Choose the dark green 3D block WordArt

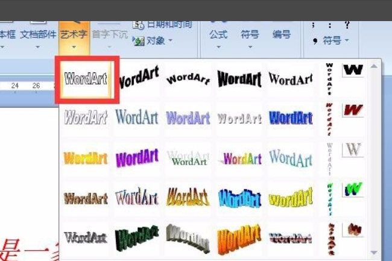[137, 237]
